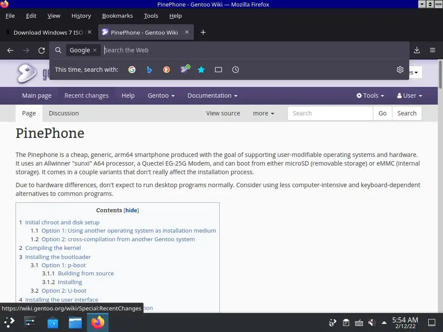The height and width of the screenshot is (332, 443).
Task: Open System Settings from taskbar
Action: pyautogui.click(x=30, y=322)
